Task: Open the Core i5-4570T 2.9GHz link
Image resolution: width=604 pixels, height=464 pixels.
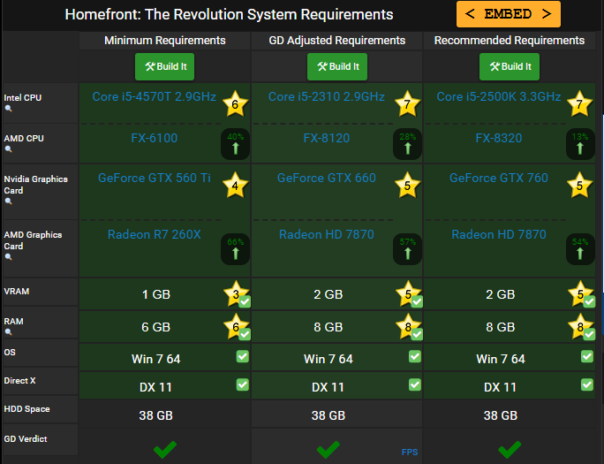Action: click(x=154, y=96)
